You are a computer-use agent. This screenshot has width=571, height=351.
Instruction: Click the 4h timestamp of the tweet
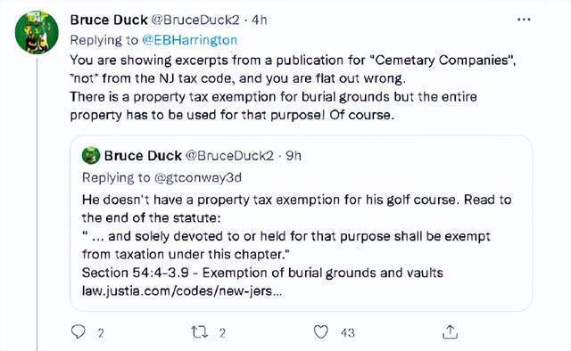click(x=260, y=20)
